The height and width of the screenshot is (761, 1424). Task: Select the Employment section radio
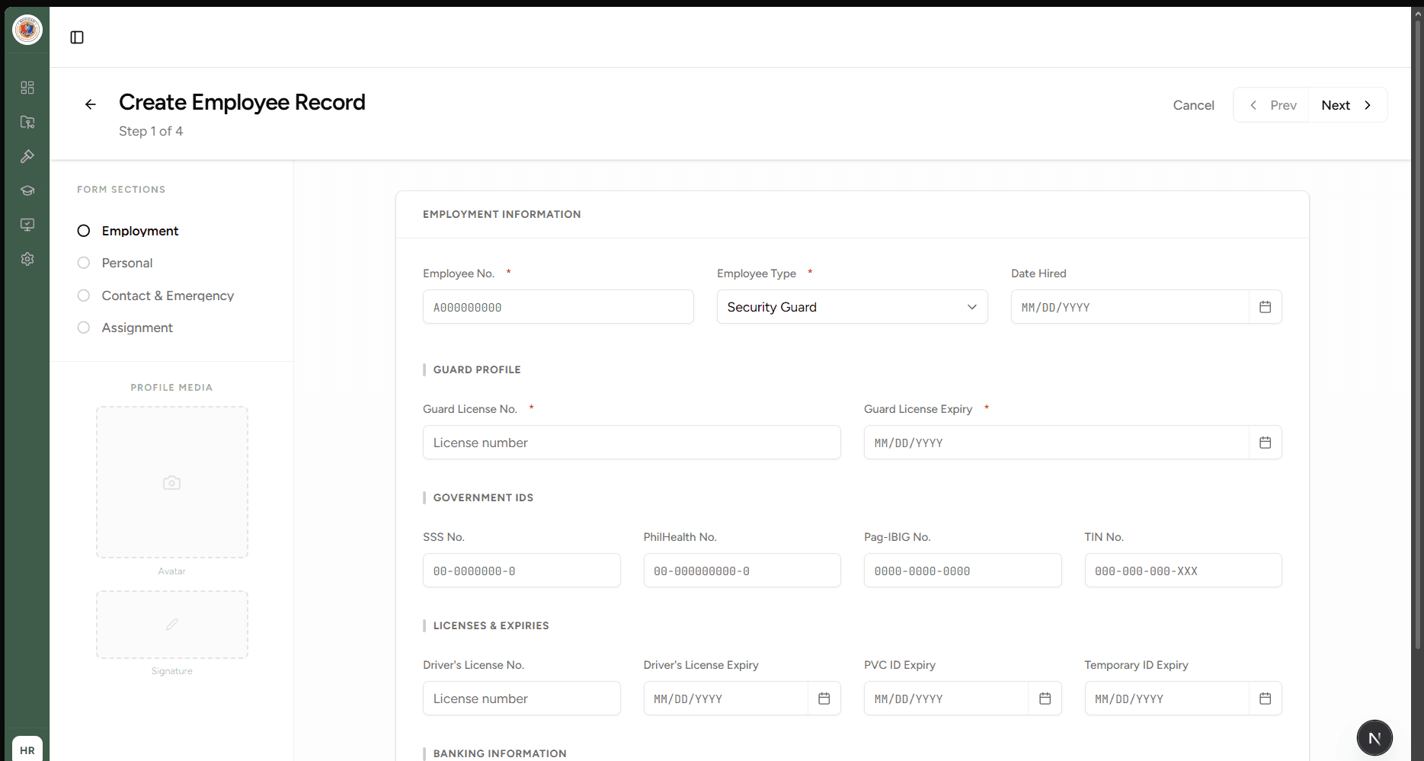click(84, 231)
